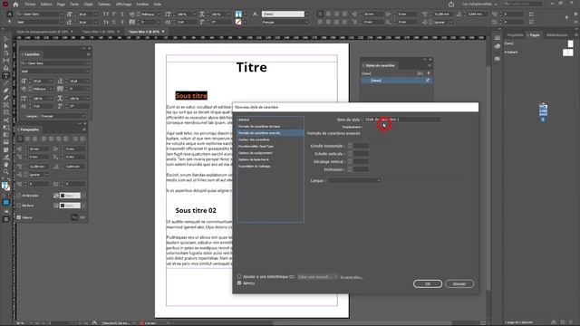Click the Inclinaison input field
The image size is (580, 326).
pyautogui.click(x=361, y=169)
